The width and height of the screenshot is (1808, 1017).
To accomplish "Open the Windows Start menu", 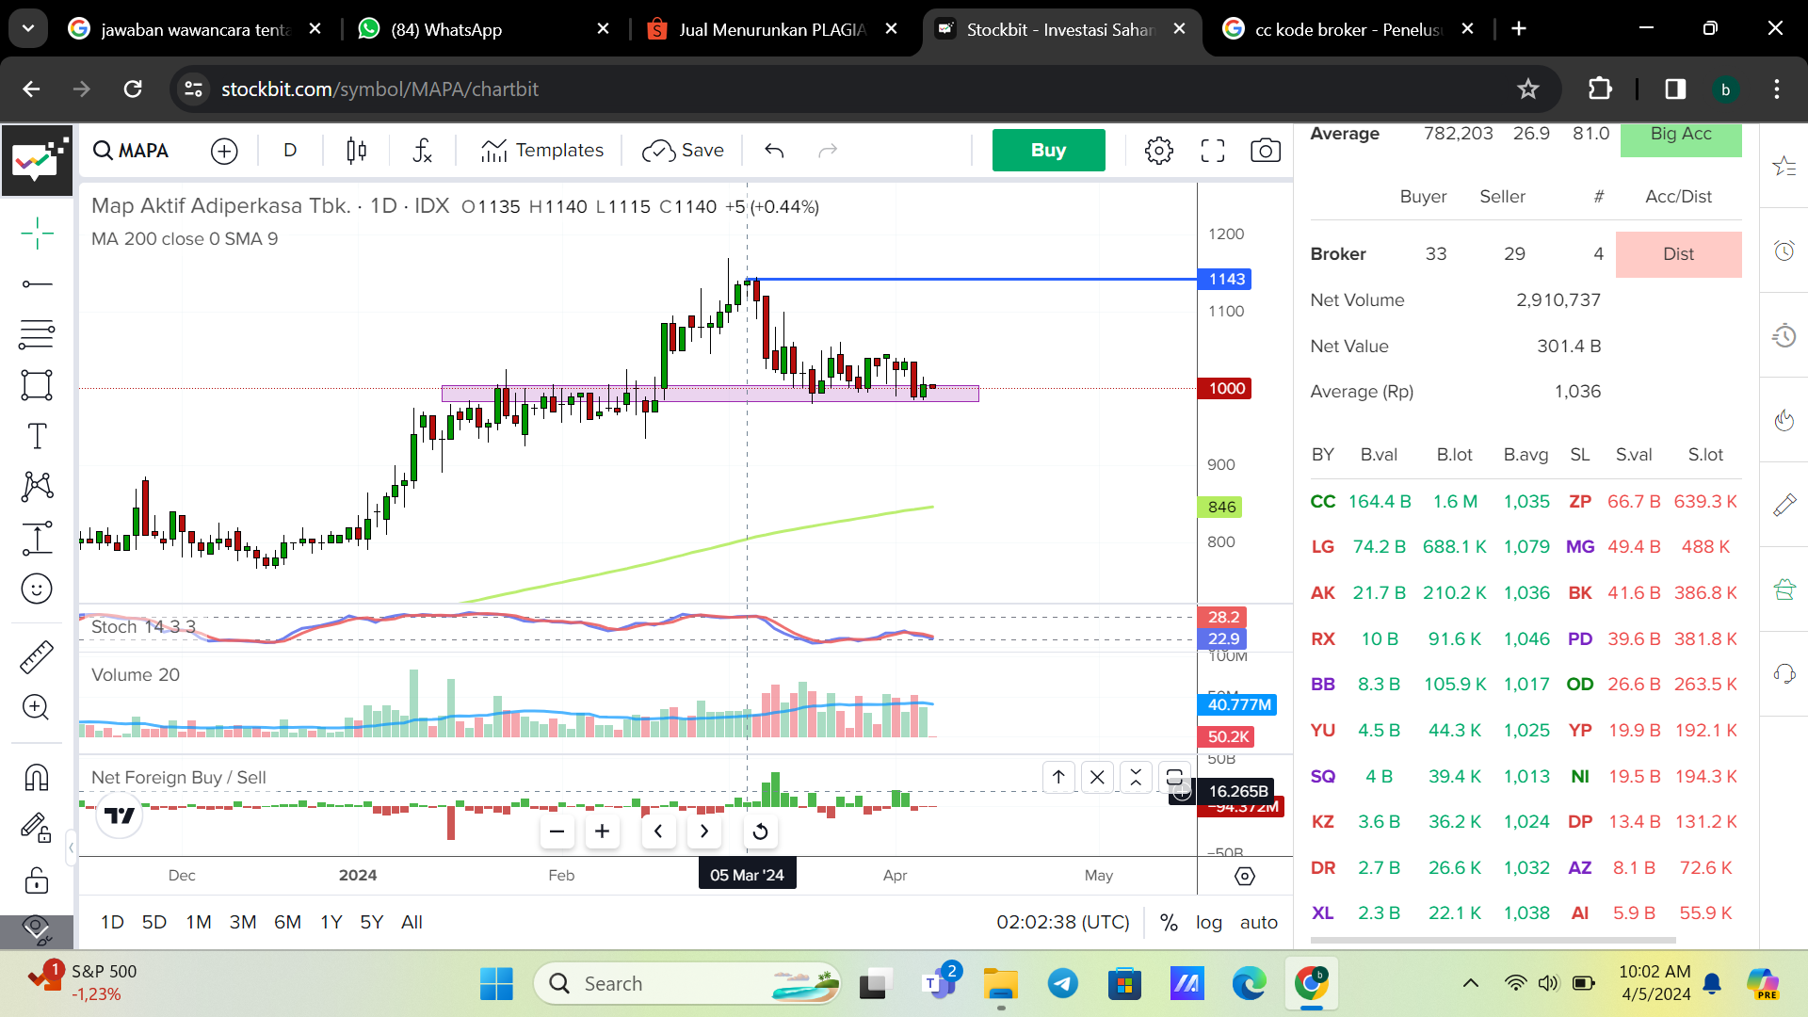I will 496,984.
